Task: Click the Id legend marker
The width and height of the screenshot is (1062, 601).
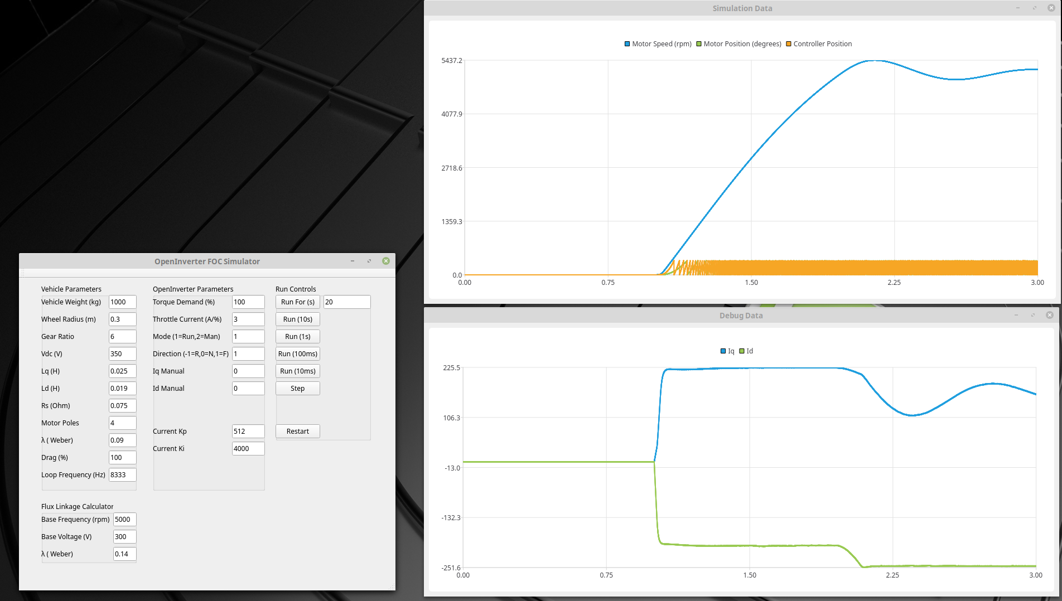Action: point(742,351)
